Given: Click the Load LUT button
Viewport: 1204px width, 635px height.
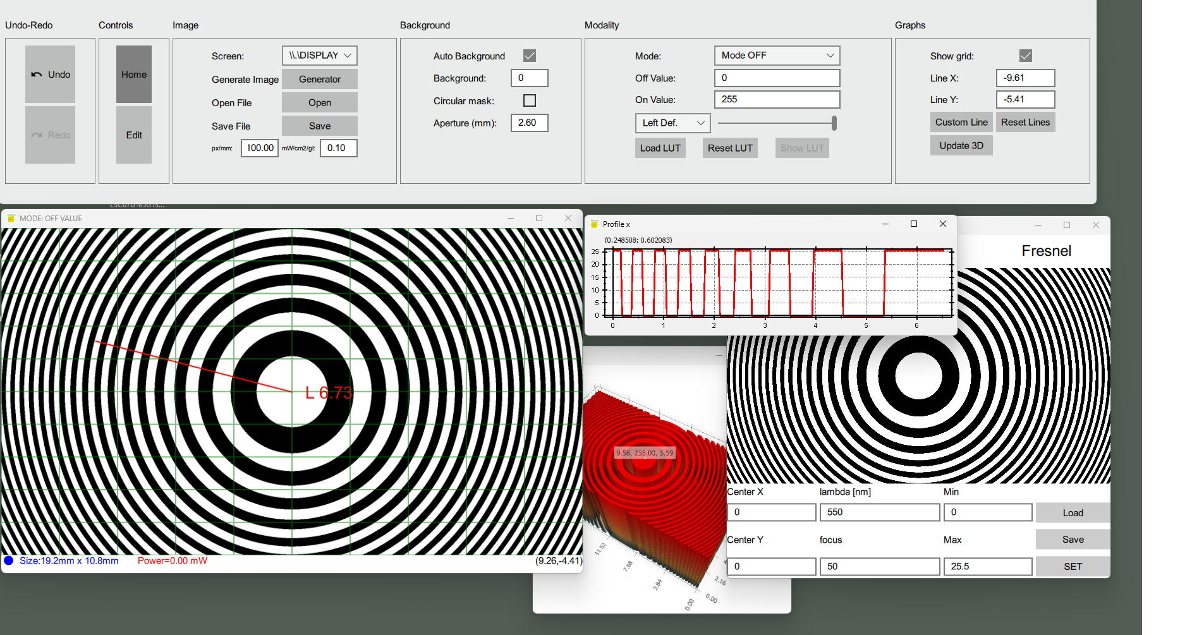Looking at the screenshot, I should click(660, 148).
